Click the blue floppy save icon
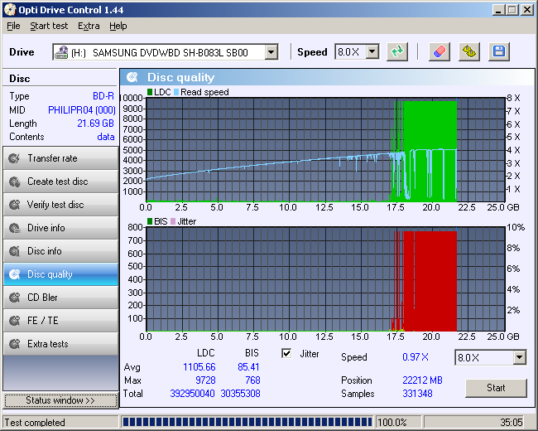 coord(498,52)
